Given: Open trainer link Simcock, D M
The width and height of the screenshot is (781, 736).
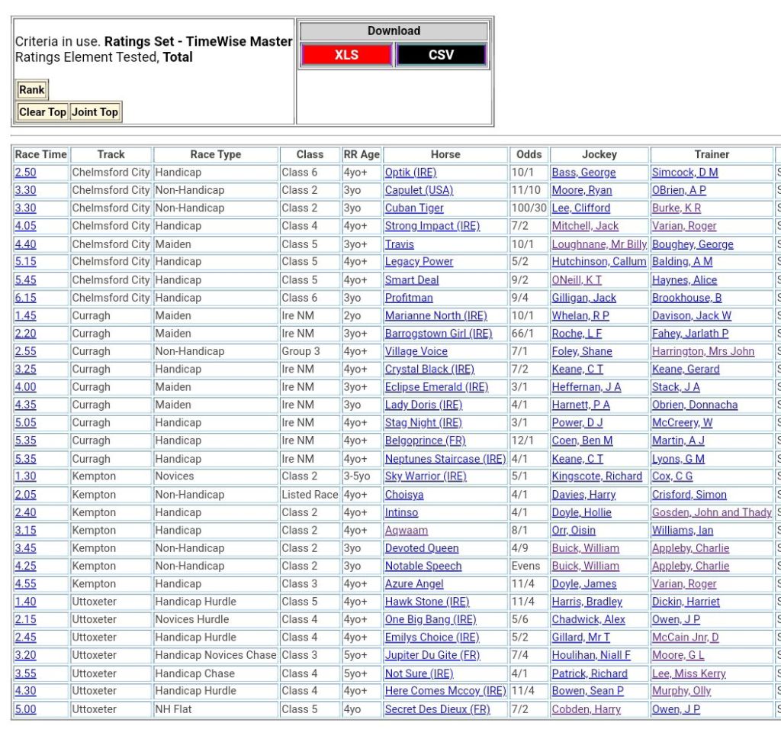Looking at the screenshot, I should click(x=684, y=173).
